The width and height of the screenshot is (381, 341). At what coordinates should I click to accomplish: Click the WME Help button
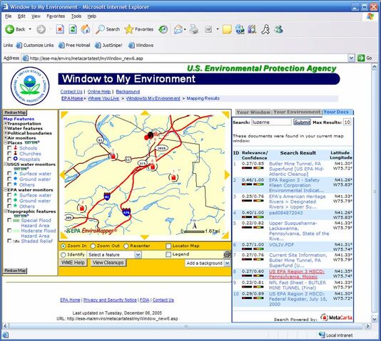tap(73, 263)
